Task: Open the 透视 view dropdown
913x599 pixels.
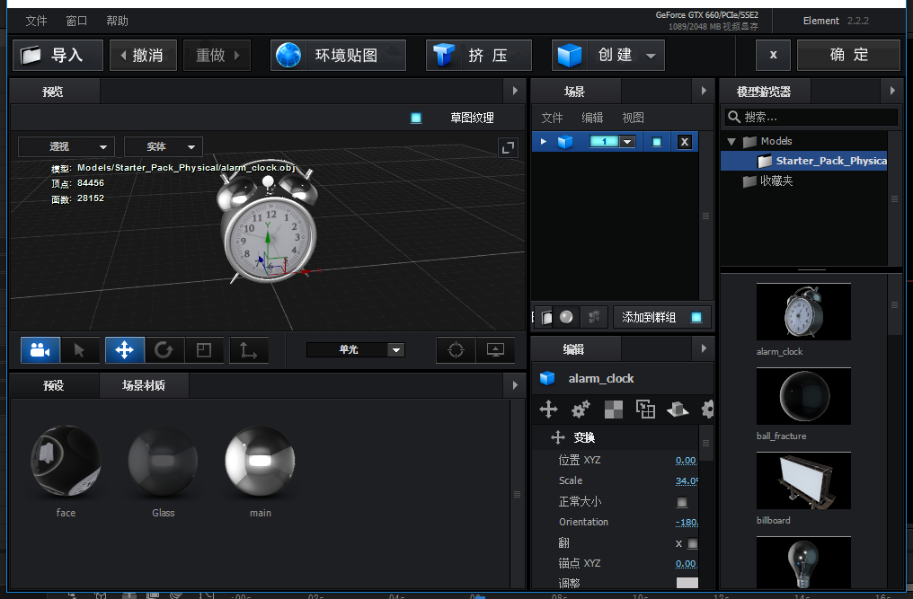Action: [x=66, y=146]
